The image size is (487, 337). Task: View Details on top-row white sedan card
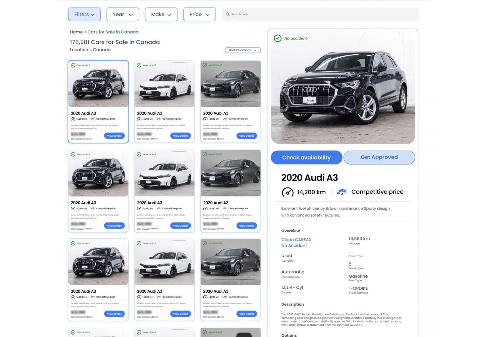[x=180, y=136]
